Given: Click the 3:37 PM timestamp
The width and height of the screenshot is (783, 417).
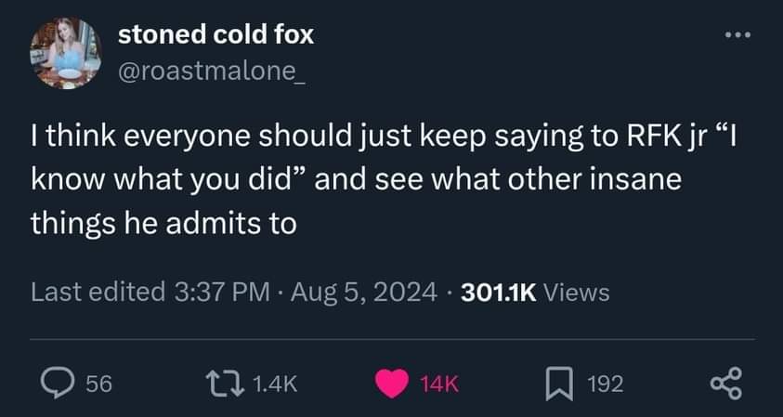Looking at the screenshot, I should click(x=222, y=292).
